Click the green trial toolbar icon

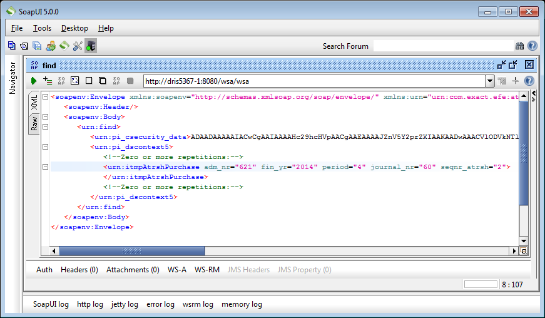click(x=64, y=46)
